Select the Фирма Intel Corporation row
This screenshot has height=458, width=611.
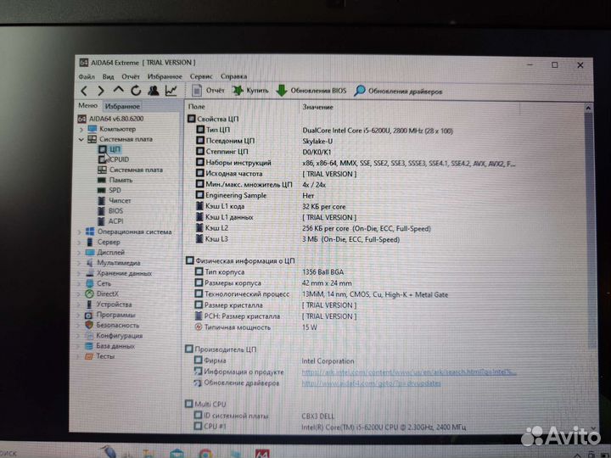[274, 361]
